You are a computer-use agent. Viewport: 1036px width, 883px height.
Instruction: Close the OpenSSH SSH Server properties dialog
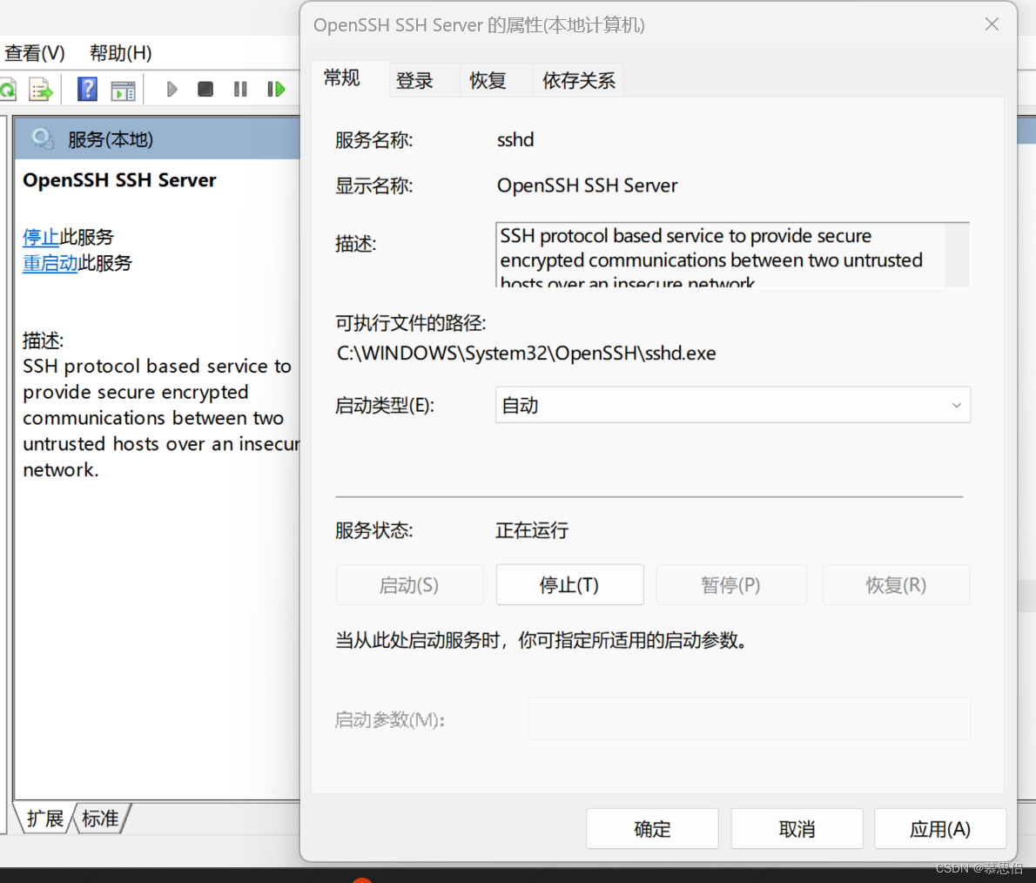[x=991, y=24]
